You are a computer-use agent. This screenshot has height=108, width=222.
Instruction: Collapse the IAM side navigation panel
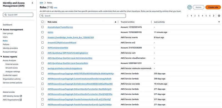[32, 3]
